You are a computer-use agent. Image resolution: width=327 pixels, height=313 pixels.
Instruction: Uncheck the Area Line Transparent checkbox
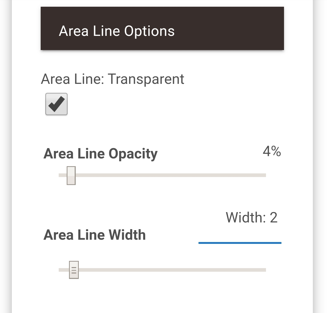[x=56, y=104]
